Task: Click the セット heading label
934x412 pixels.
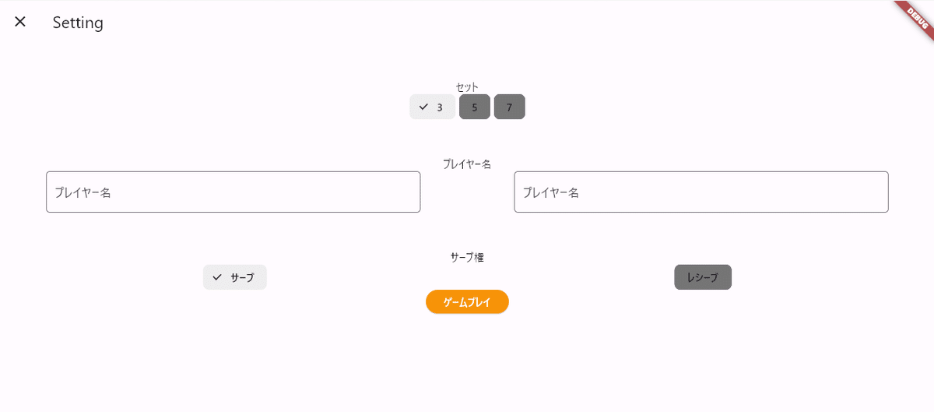Action: pyautogui.click(x=467, y=86)
